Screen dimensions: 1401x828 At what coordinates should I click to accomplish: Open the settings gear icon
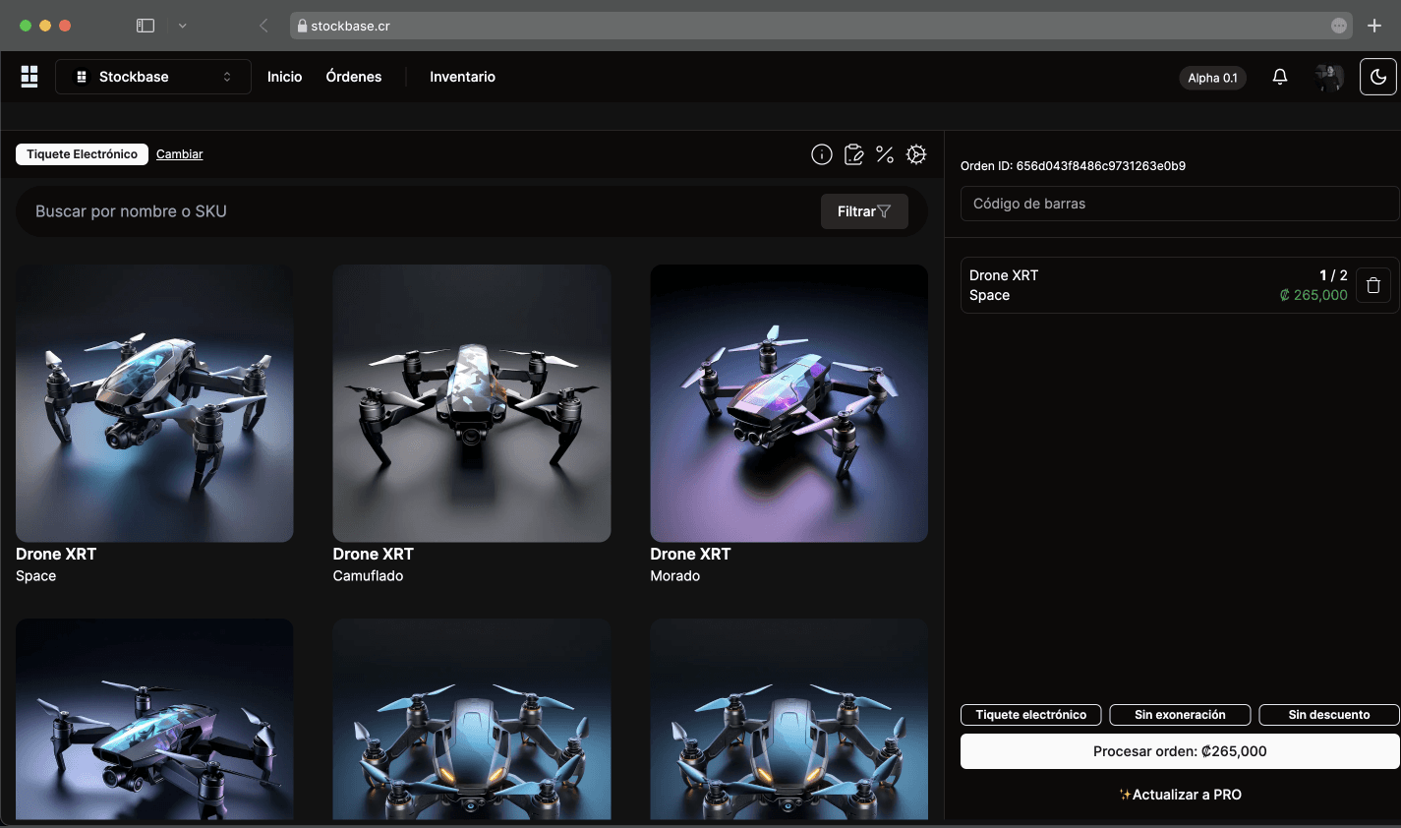[x=916, y=154]
